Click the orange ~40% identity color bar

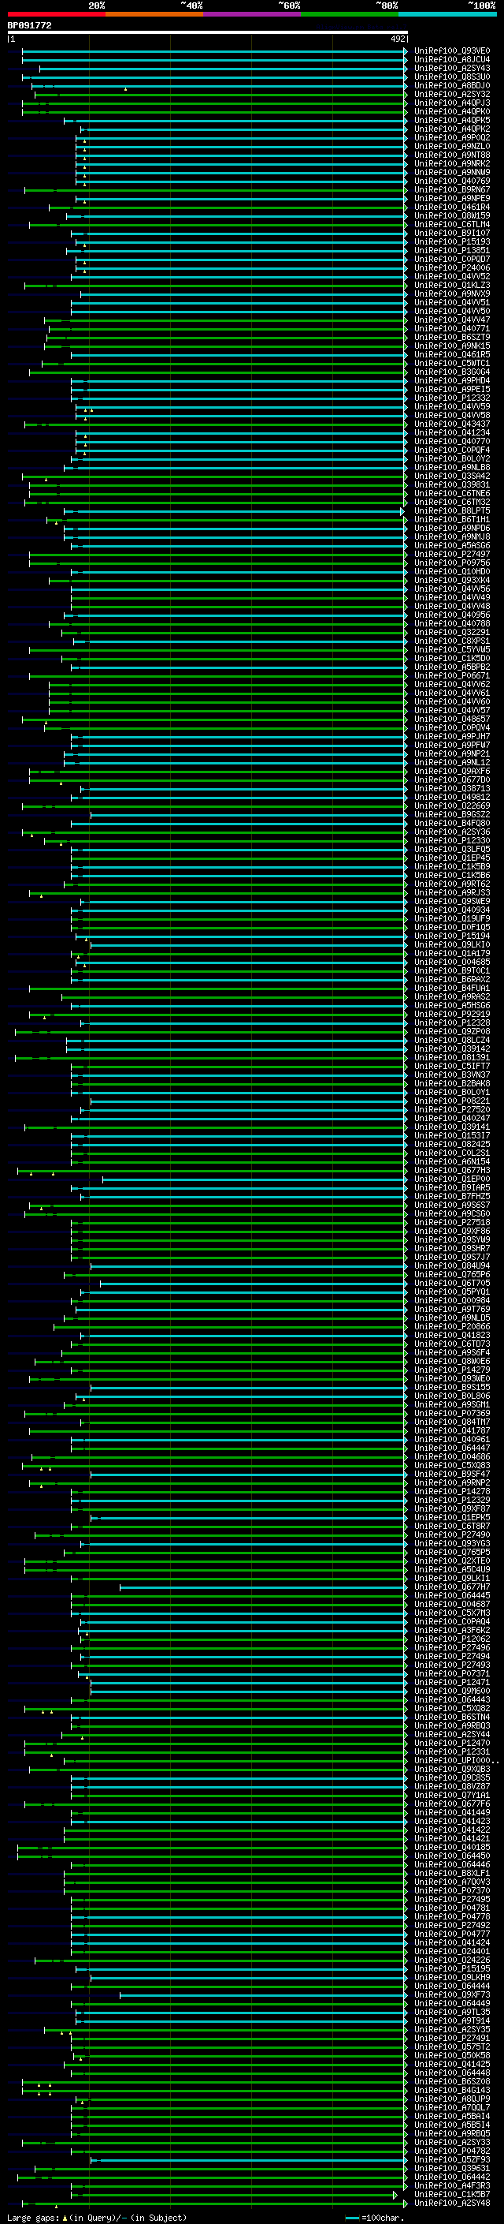(154, 14)
